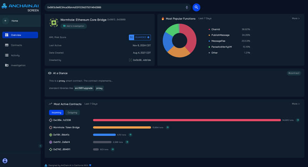This screenshot has height=167, width=308.
Task: Open the Investigation menu item
Action: [20, 65]
